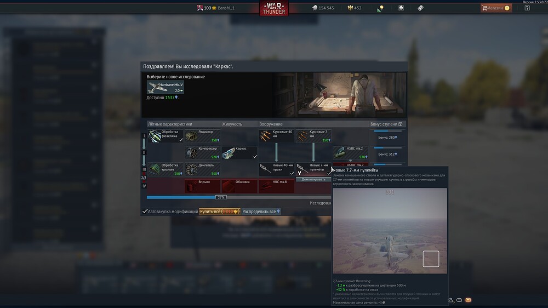Click the Бонус ступени help question mark
The image size is (548, 308).
tap(401, 124)
